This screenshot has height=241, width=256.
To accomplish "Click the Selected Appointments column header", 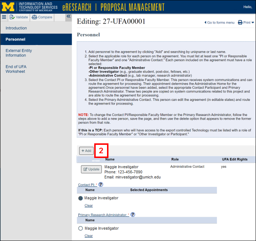I will (x=149, y=190).
